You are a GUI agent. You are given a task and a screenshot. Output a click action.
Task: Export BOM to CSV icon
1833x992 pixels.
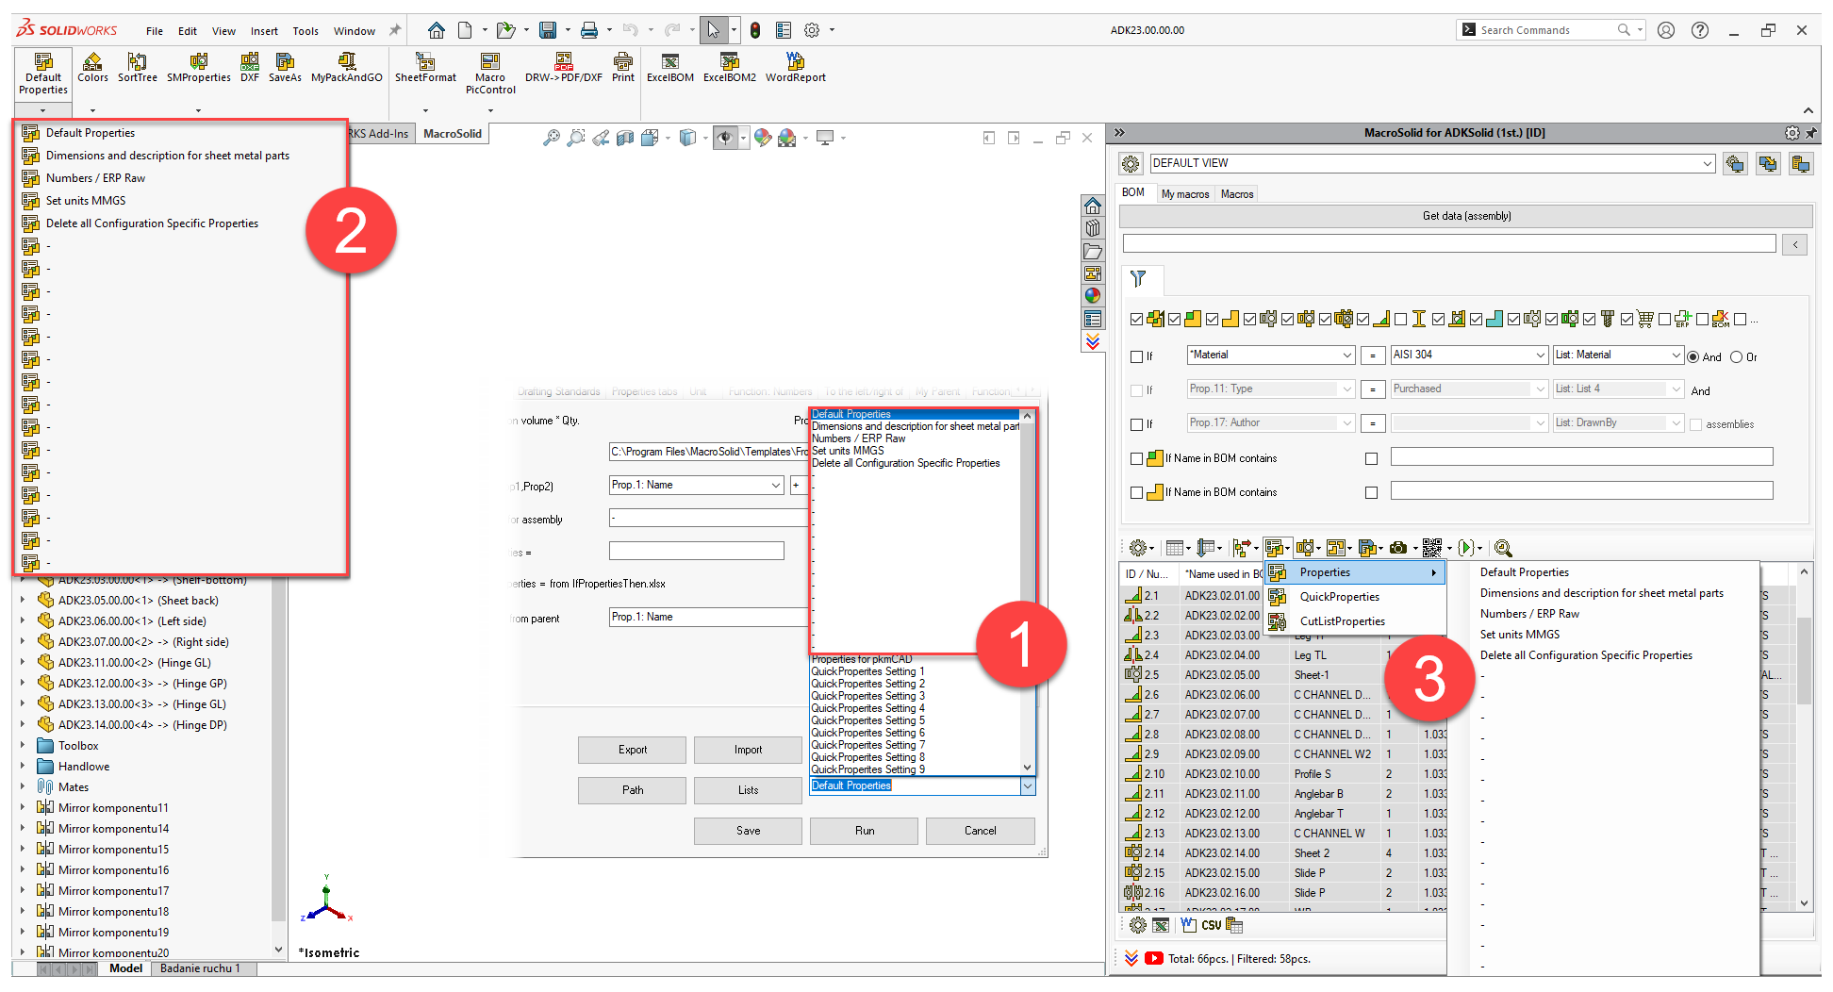[x=1212, y=925]
